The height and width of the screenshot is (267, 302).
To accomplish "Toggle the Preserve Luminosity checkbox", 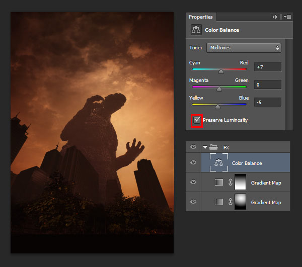I will tap(197, 120).
